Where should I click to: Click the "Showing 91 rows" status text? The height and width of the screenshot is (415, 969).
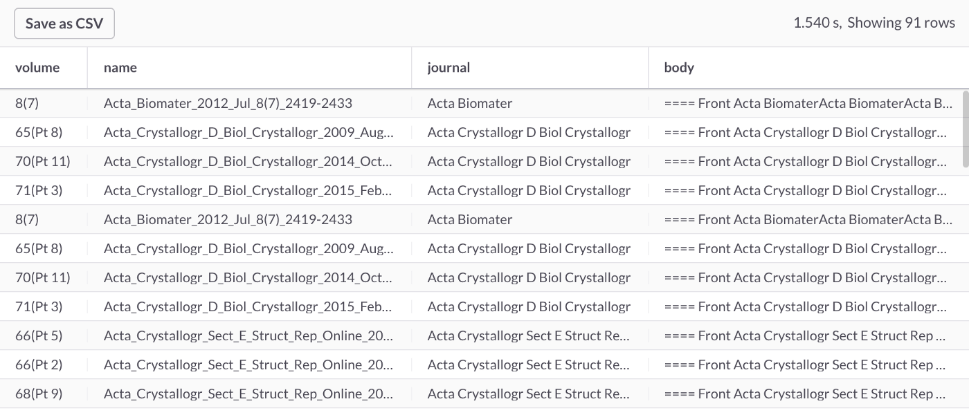tap(901, 23)
